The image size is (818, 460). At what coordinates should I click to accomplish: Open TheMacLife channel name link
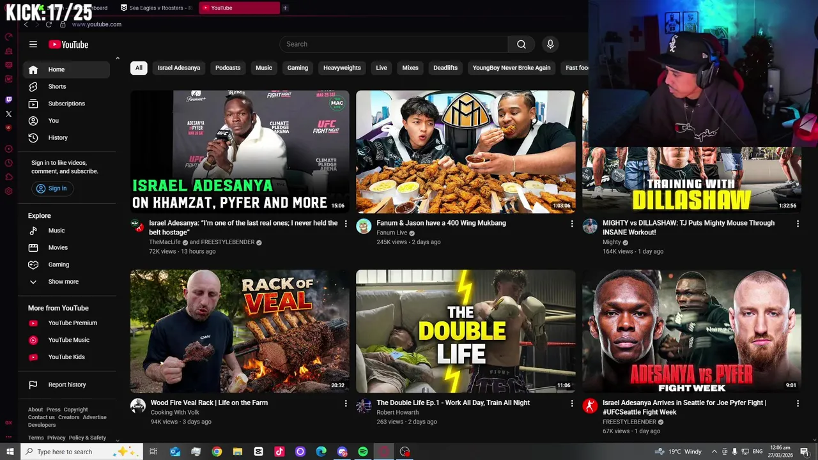[x=166, y=242]
